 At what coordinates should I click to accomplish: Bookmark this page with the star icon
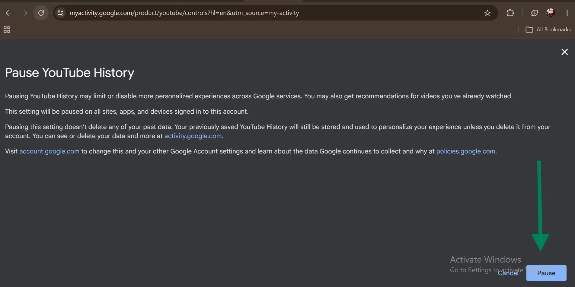(487, 13)
